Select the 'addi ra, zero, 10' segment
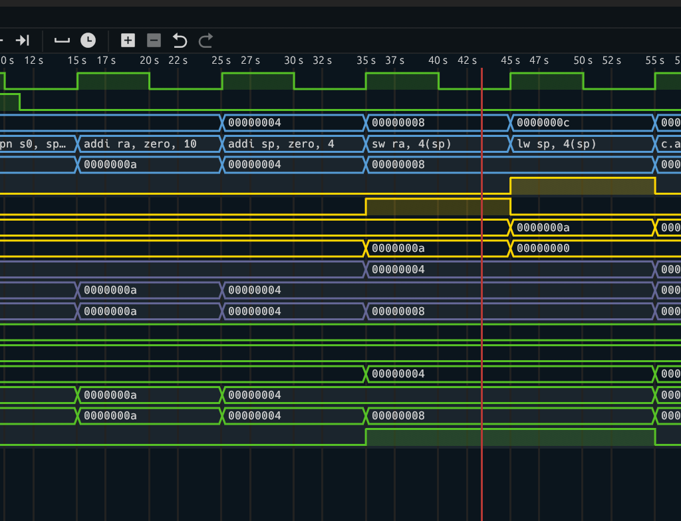 click(x=150, y=144)
